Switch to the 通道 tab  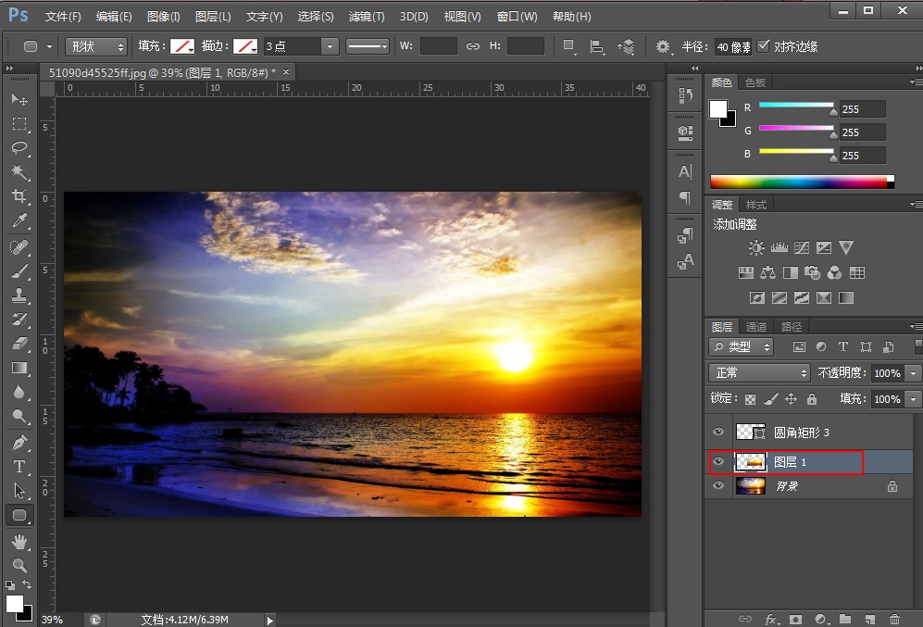(x=756, y=327)
